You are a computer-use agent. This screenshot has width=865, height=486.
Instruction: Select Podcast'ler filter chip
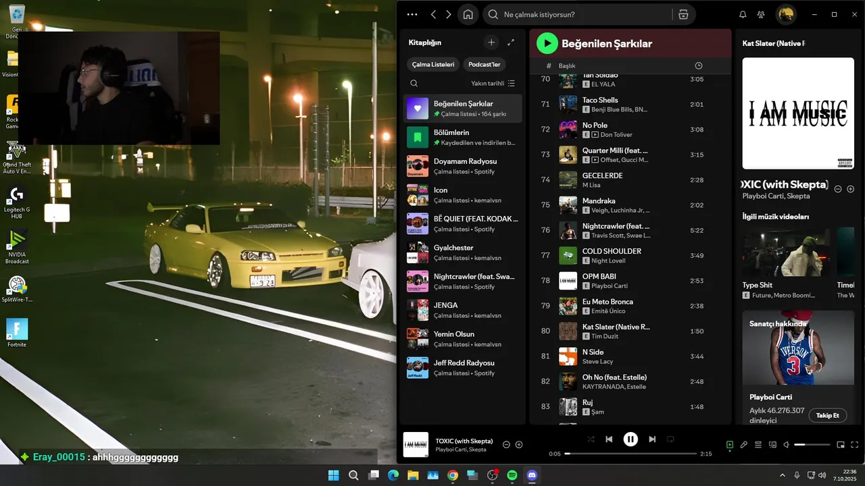pyautogui.click(x=485, y=65)
